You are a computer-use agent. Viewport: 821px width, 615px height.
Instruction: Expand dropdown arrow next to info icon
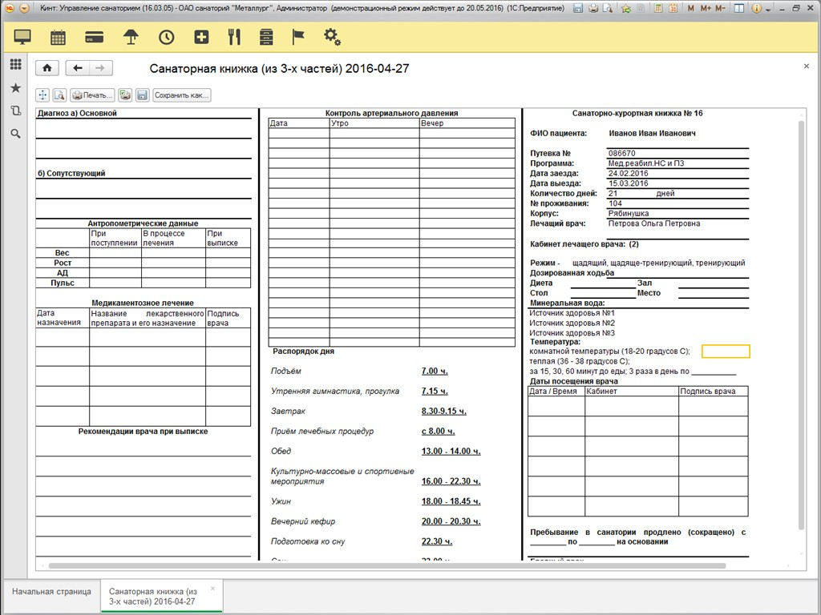[768, 10]
